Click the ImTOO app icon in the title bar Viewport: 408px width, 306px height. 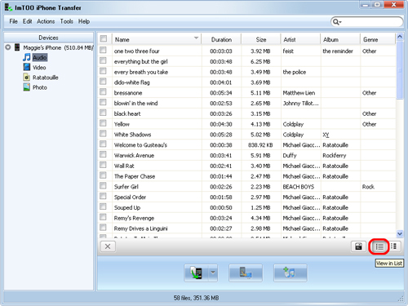[8, 7]
